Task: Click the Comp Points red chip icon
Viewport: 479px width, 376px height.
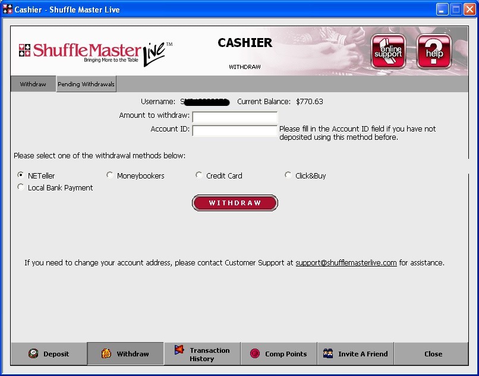Action: [x=255, y=353]
